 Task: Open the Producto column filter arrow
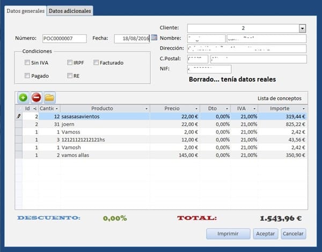coord(145,108)
